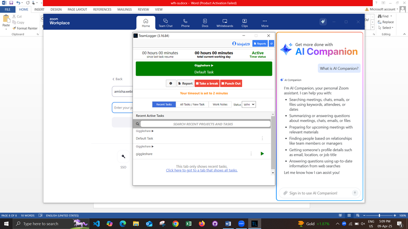This screenshot has height=229, width=408.
Task: Click the green Giggleshare Default Task current task bar
Action: pyautogui.click(x=204, y=69)
